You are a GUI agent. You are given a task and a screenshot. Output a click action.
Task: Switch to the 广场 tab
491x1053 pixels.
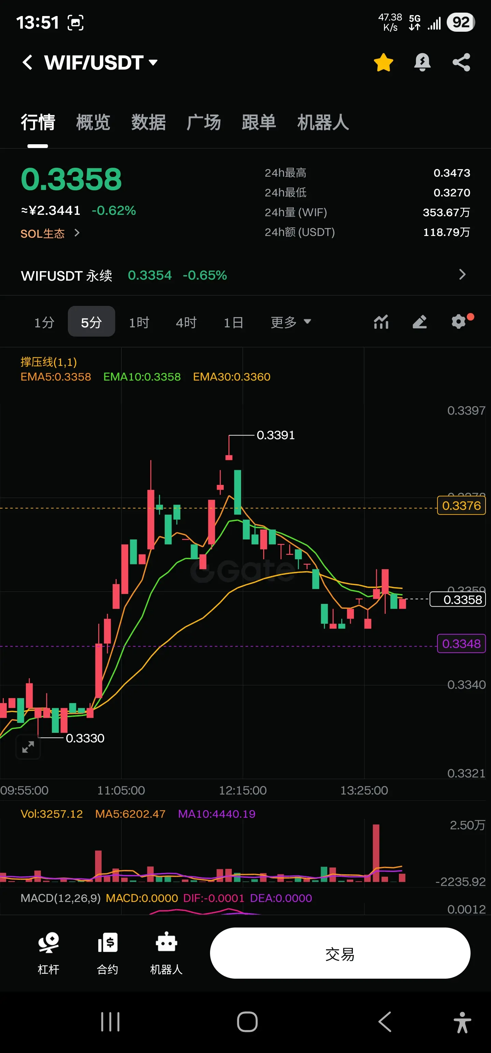[x=204, y=122]
